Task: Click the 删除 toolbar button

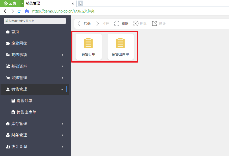Action: click(140, 23)
